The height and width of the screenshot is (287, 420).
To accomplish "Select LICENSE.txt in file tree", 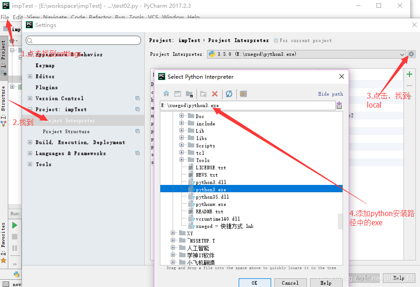I will pos(211,168).
